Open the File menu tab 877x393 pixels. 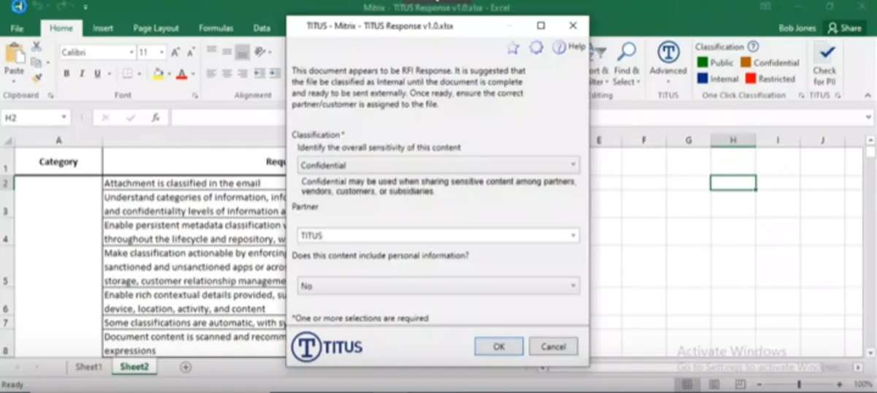pyautogui.click(x=17, y=28)
